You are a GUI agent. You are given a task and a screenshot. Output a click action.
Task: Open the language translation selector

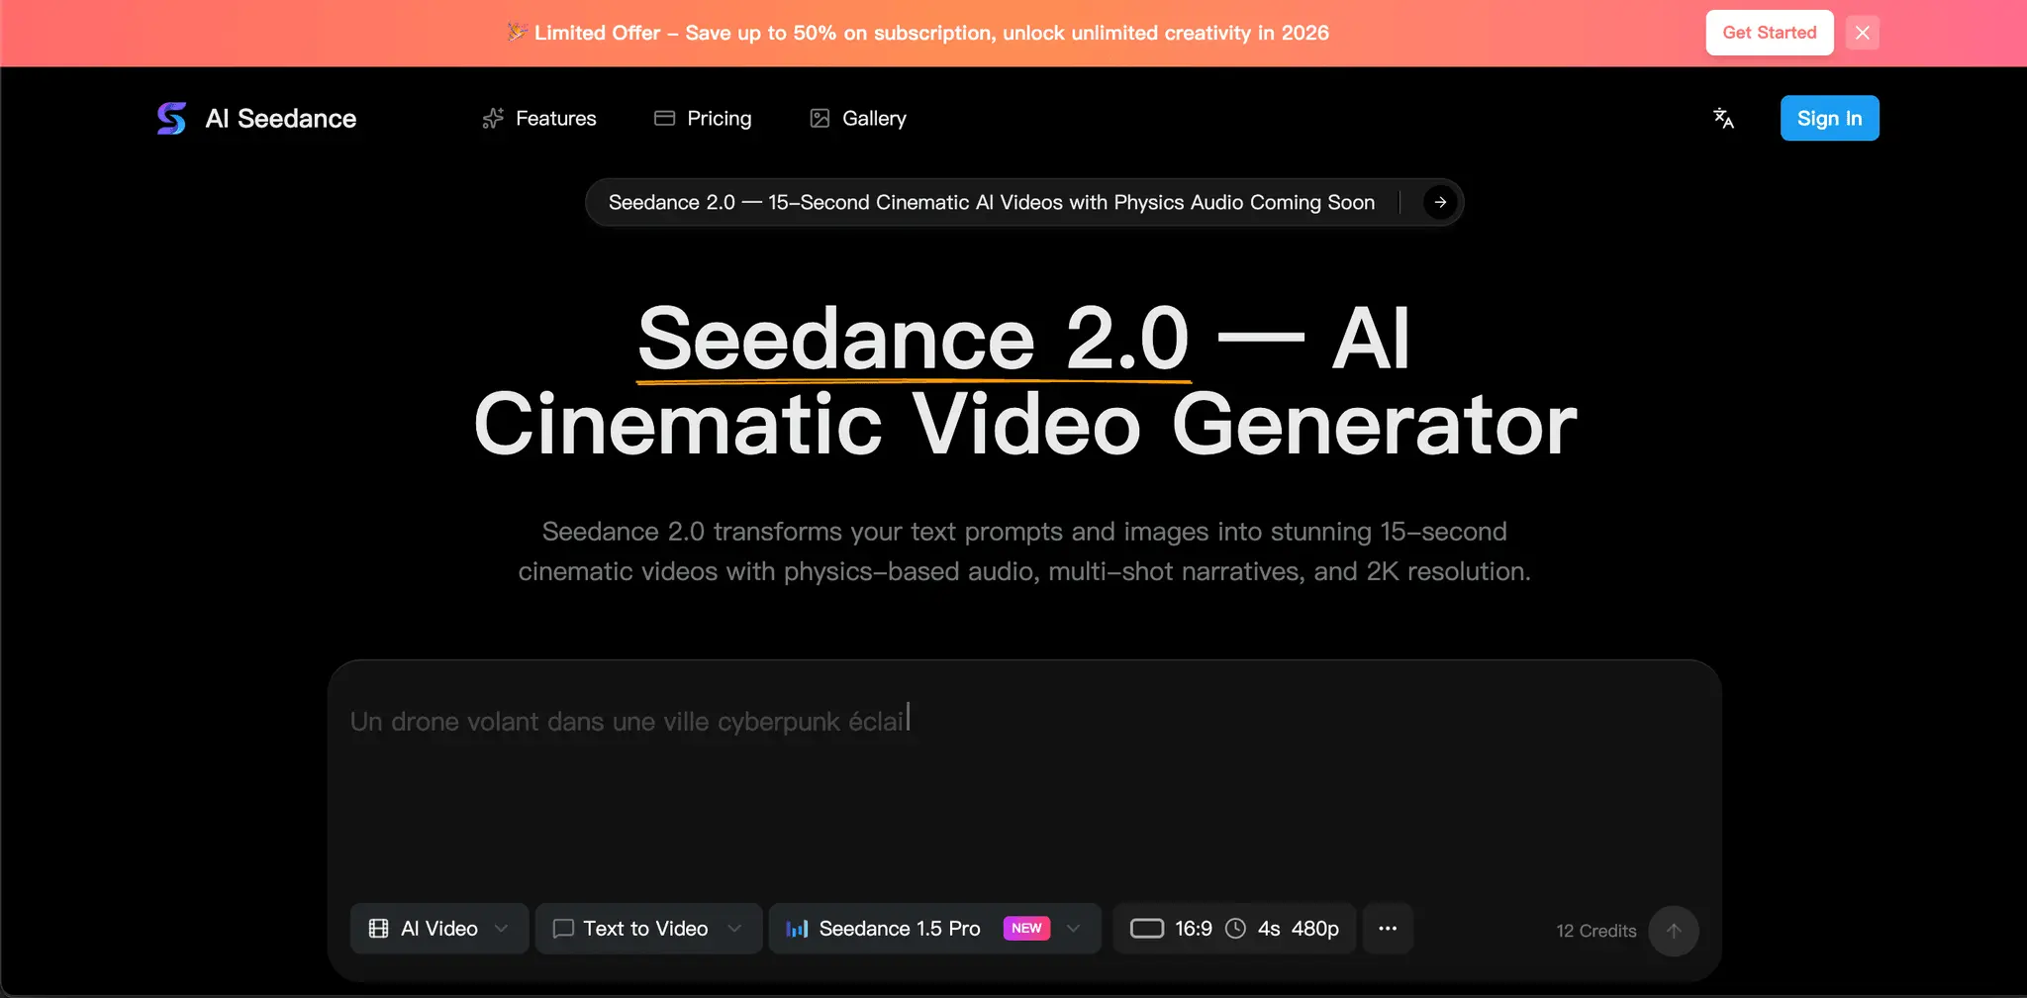click(x=1723, y=119)
